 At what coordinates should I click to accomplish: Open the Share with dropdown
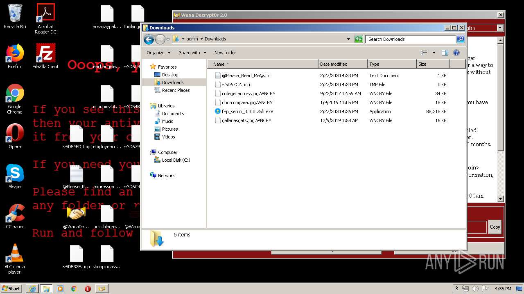point(192,53)
